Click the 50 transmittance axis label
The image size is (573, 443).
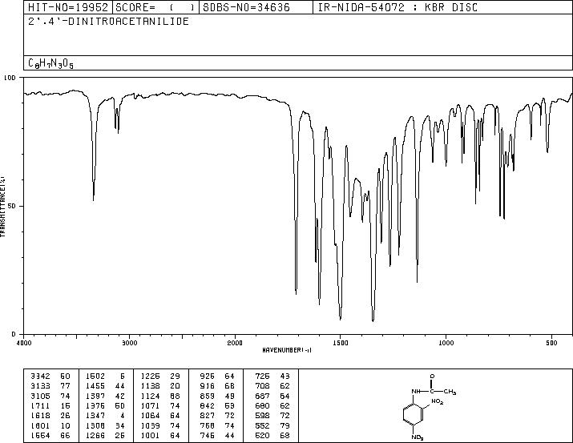tap(12, 207)
